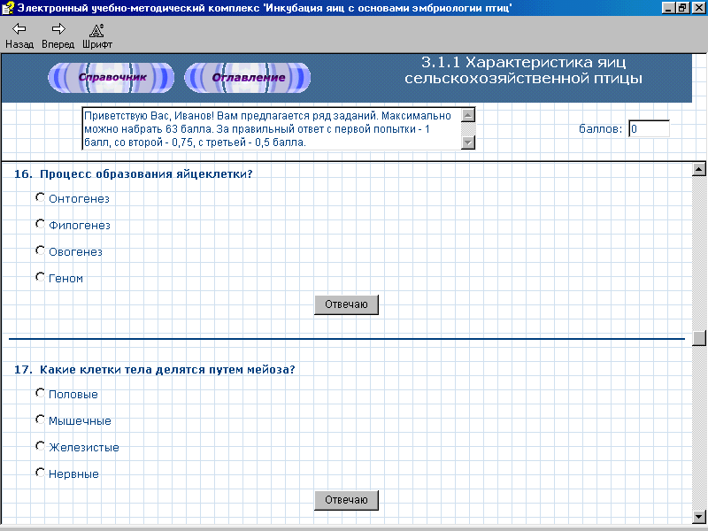Click the Вперед forward arrow icon
The width and height of the screenshot is (708, 531).
pyautogui.click(x=58, y=29)
